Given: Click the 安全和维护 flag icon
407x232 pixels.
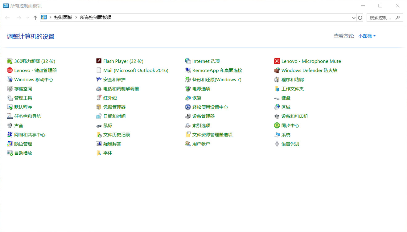Looking at the screenshot, I should (x=99, y=79).
